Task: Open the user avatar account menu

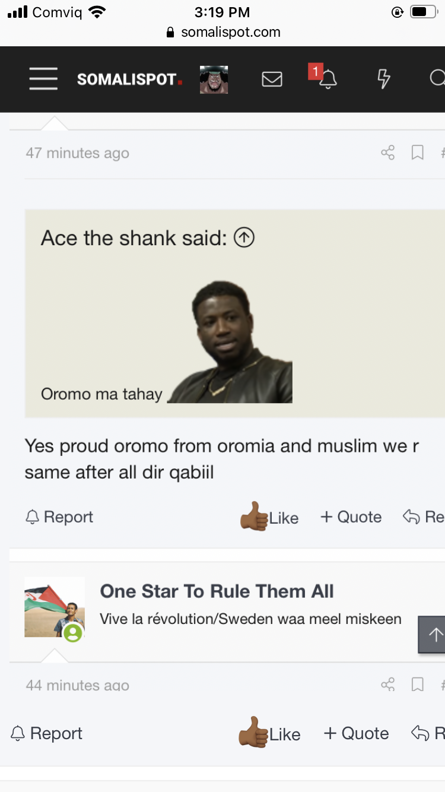Action: [x=214, y=79]
